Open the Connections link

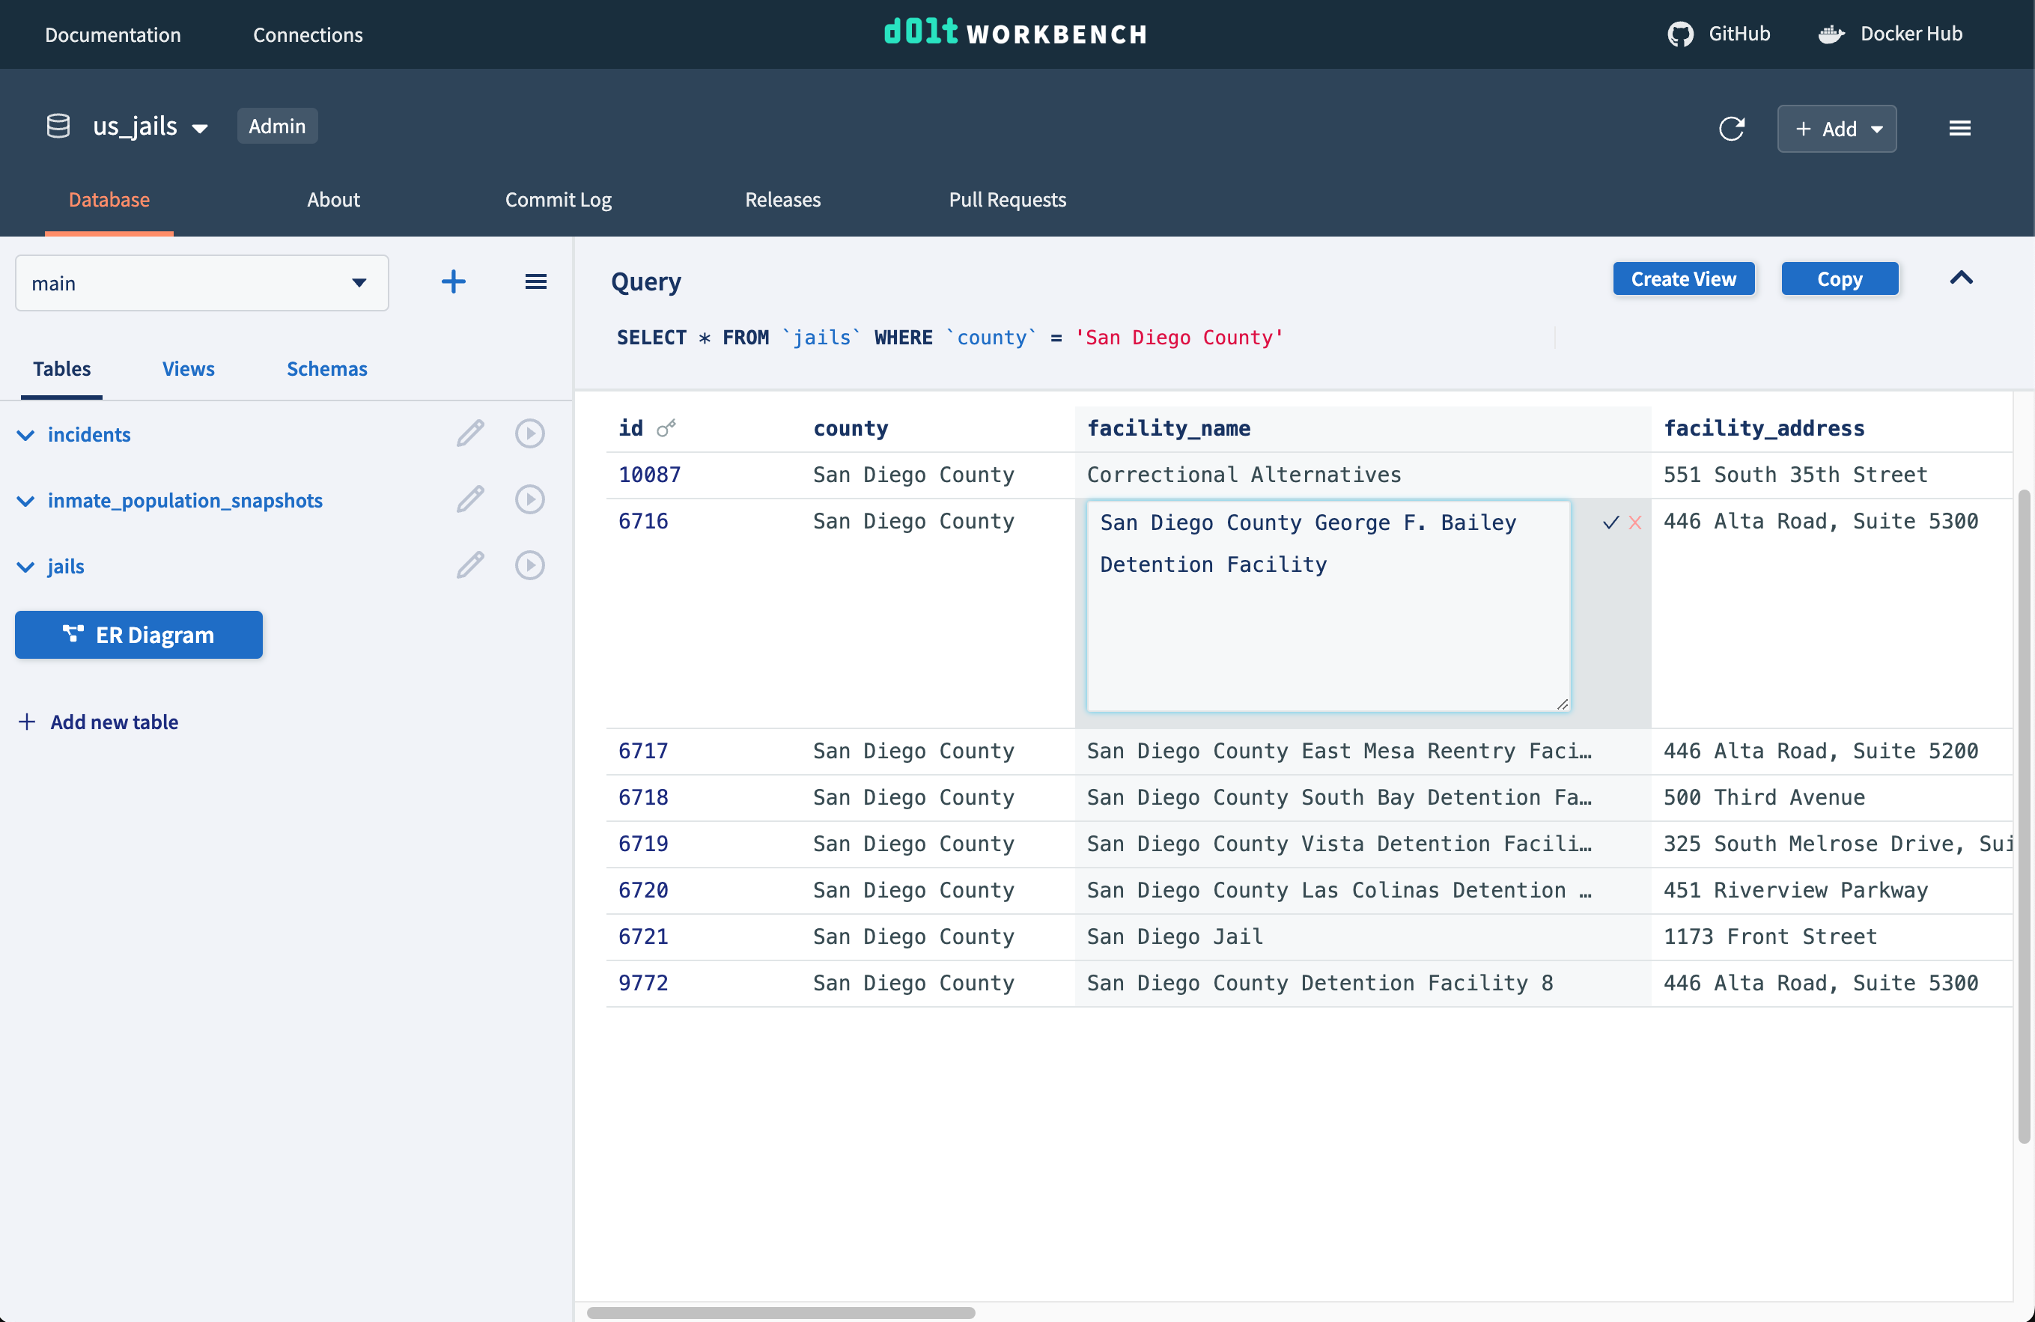point(308,34)
